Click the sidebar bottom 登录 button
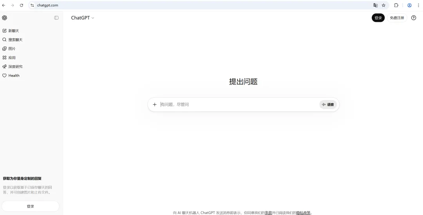423x215 pixels. pos(31,206)
